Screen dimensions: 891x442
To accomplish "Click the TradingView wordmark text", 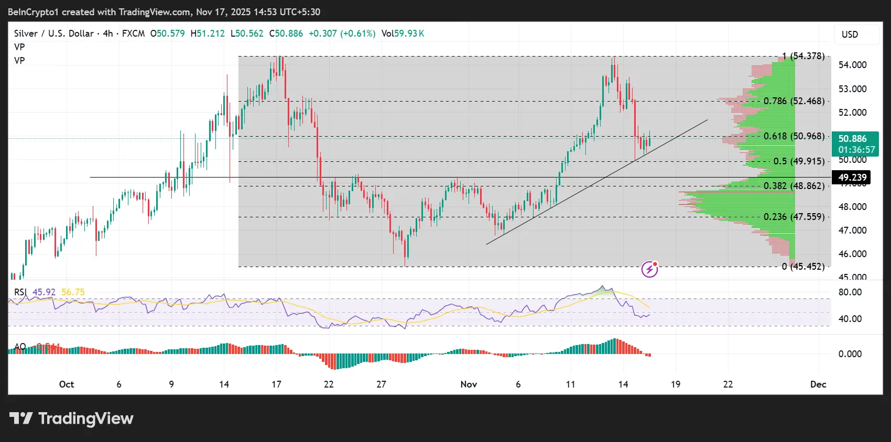I will 86,418.
